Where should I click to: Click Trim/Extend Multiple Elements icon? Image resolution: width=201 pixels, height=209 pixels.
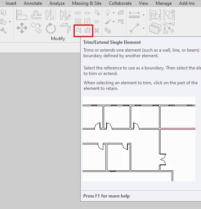(87, 30)
